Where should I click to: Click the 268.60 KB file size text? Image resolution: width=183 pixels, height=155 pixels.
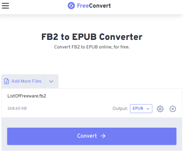click(x=17, y=109)
